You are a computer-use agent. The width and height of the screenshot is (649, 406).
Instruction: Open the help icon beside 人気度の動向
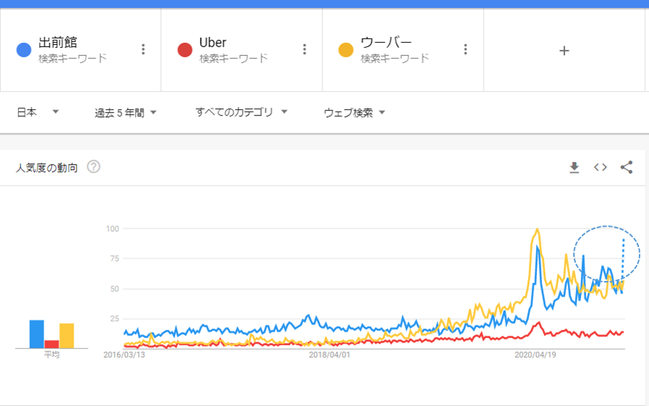click(93, 167)
